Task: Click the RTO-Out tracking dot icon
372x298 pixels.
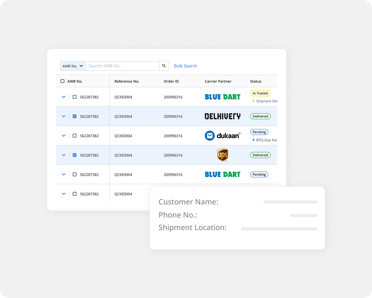Action: point(253,140)
